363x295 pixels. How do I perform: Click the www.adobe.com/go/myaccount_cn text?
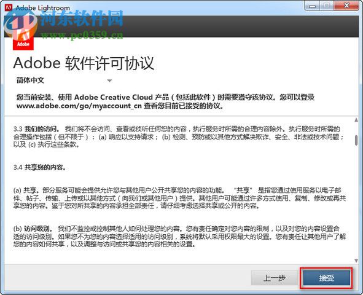(79, 106)
